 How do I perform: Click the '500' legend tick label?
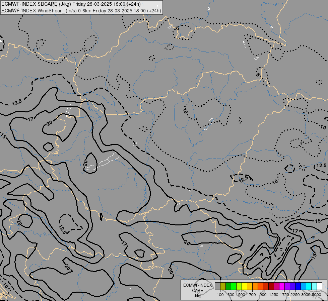242,295
